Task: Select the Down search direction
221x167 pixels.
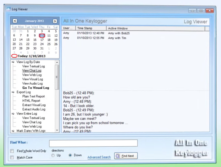Action: 70,155
